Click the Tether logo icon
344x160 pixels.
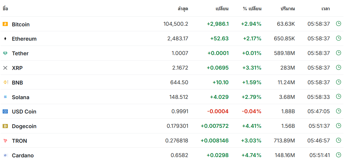point(5,53)
